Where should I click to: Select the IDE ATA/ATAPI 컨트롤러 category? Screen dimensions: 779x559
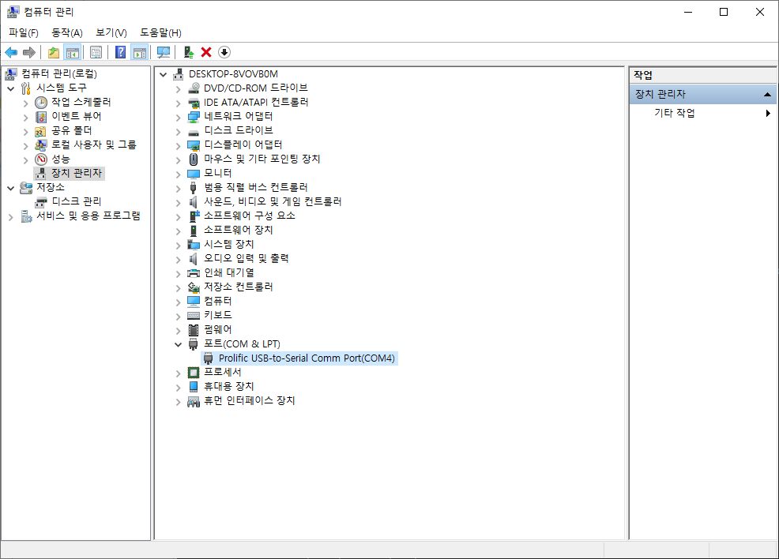pyautogui.click(x=256, y=103)
